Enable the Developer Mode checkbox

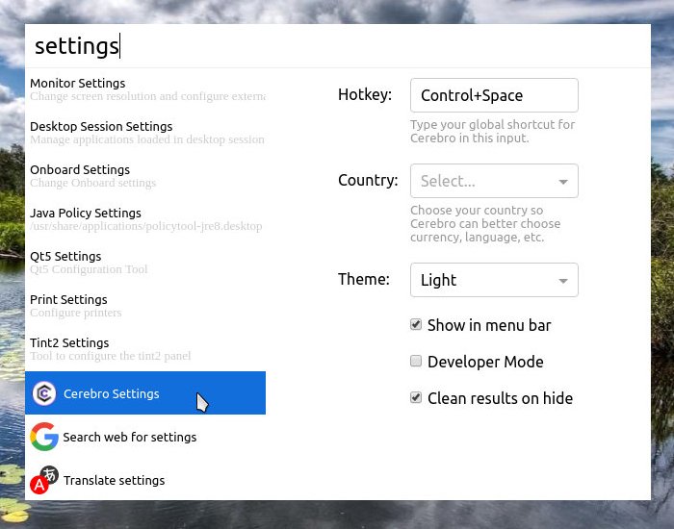(416, 361)
